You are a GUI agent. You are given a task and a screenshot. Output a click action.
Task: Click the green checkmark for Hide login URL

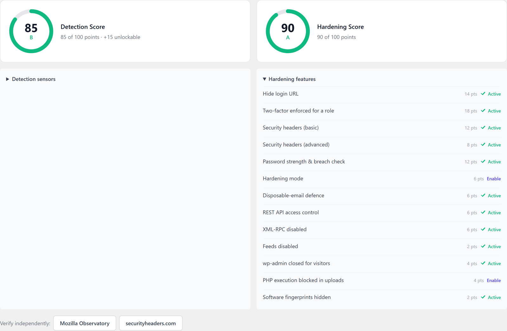483,94
